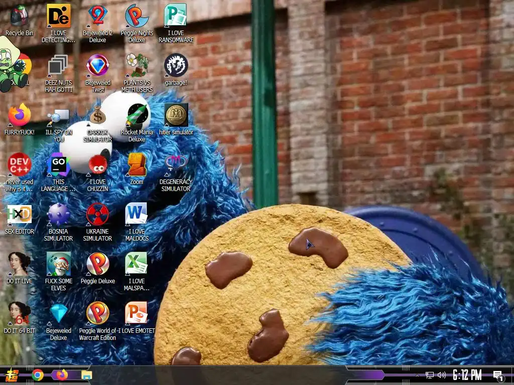Open the 'I LOVE CHUZZIN' red fuzzball icon
514x385 pixels.
(x=97, y=164)
